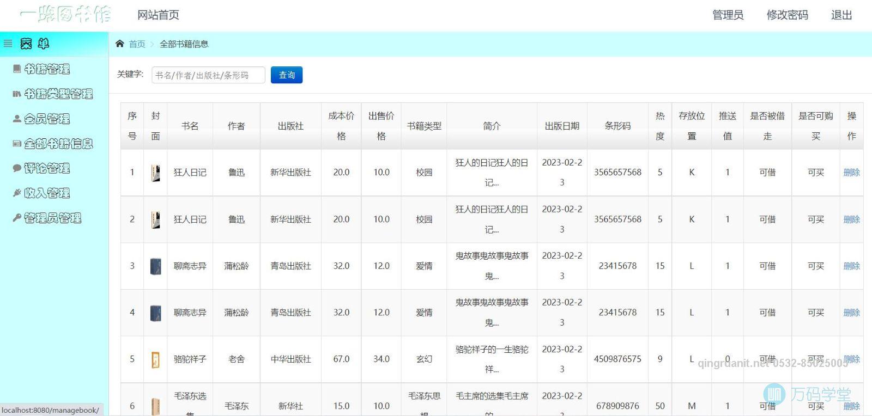
Task: Click author 蒲松龄 in row 4
Action: point(236,313)
